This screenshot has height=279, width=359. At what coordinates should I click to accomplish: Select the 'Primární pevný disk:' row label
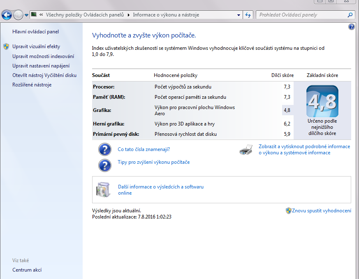click(x=116, y=134)
